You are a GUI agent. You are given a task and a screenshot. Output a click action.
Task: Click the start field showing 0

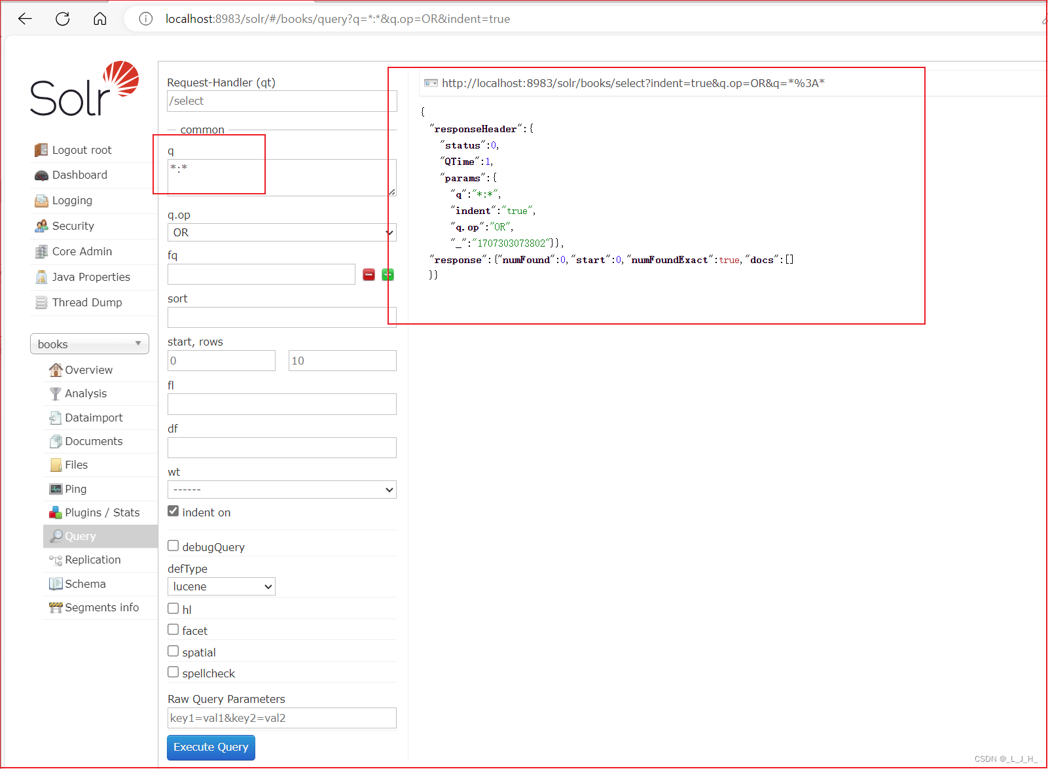pos(221,361)
